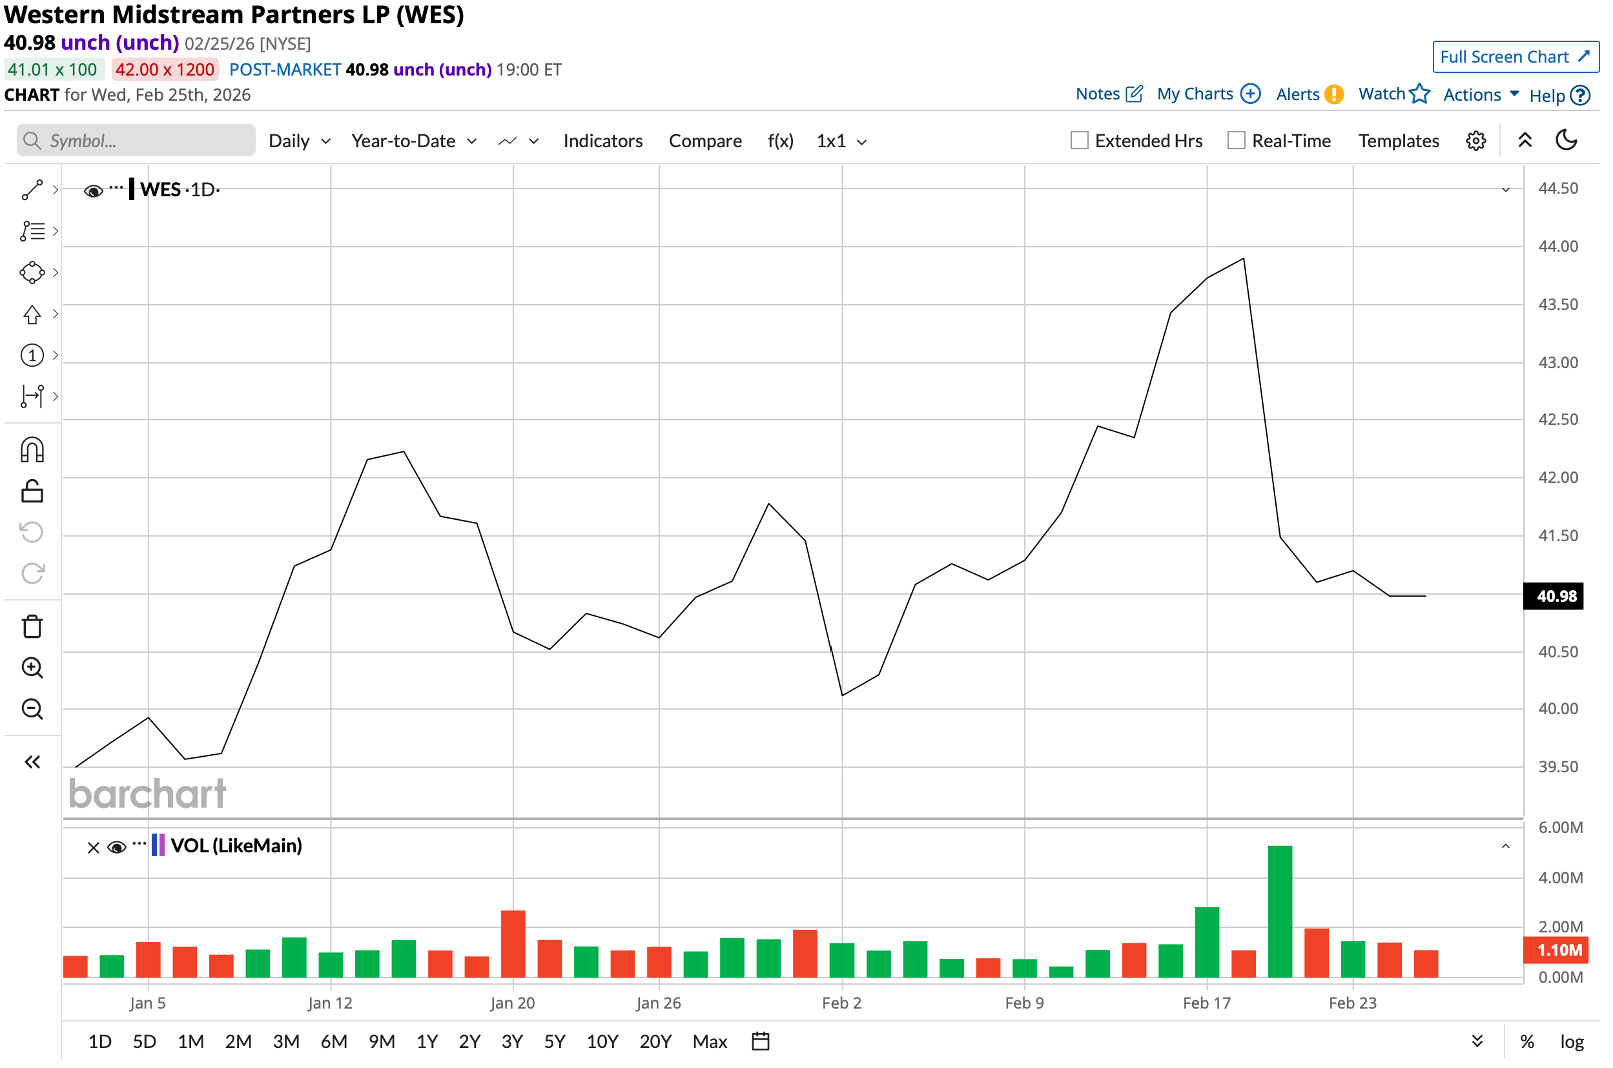Zoom in using magnifier plus icon
This screenshot has height=1068, width=1613.
click(x=32, y=668)
